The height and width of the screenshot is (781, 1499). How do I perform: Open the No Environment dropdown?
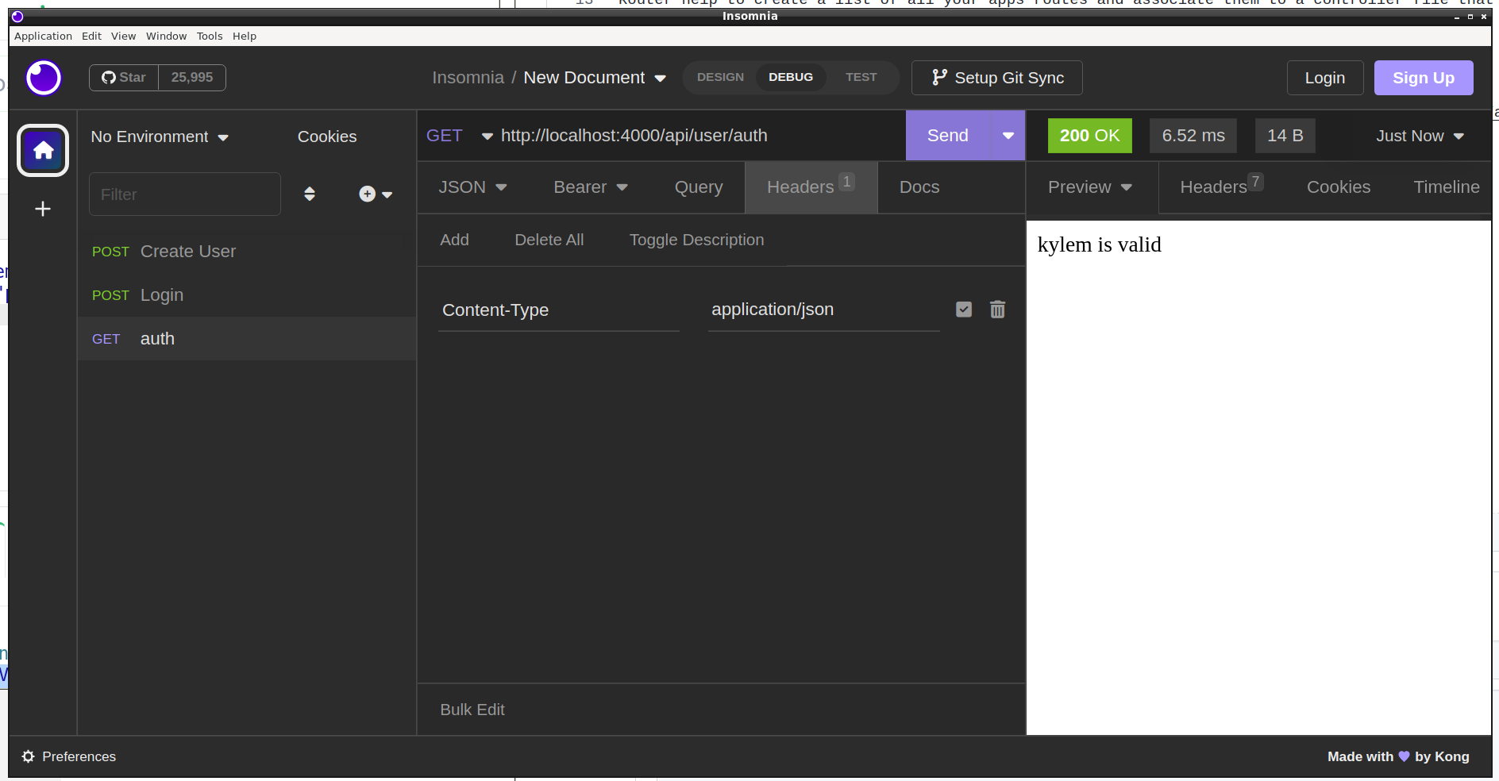159,137
